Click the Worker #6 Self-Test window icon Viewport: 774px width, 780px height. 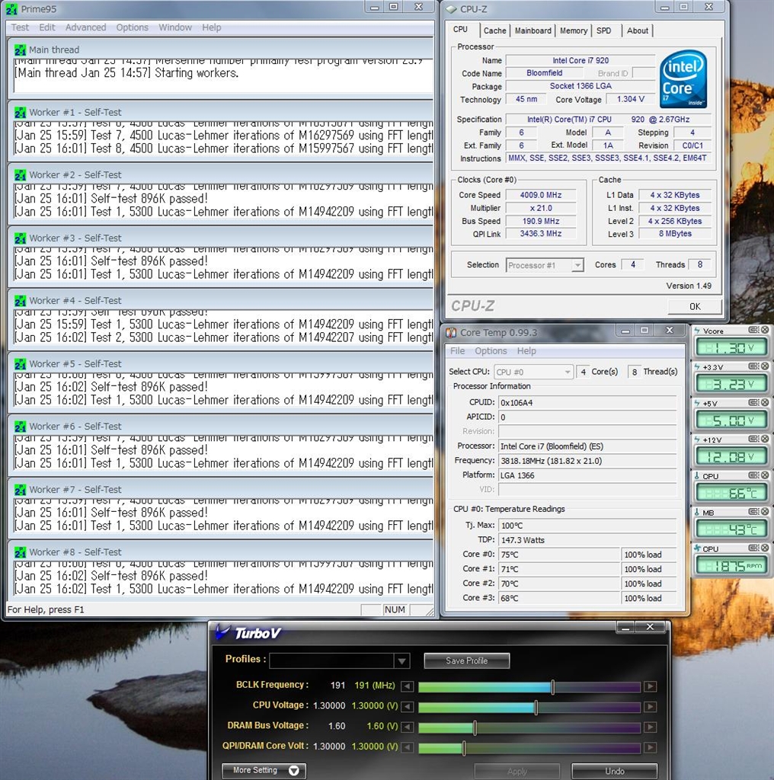click(x=20, y=427)
